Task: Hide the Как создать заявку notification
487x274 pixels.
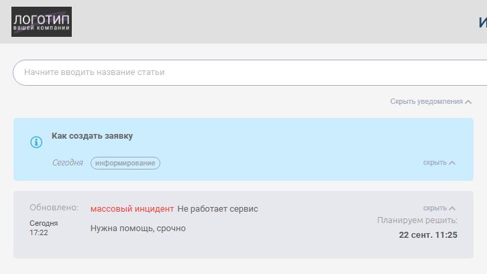Action: 439,163
